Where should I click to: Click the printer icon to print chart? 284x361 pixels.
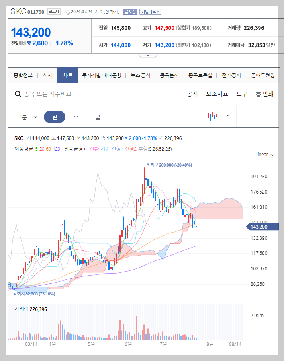pos(259,94)
